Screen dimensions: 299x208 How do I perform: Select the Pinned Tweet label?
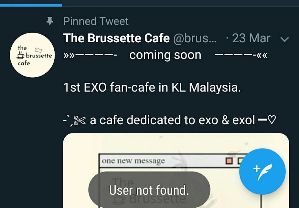pos(96,21)
